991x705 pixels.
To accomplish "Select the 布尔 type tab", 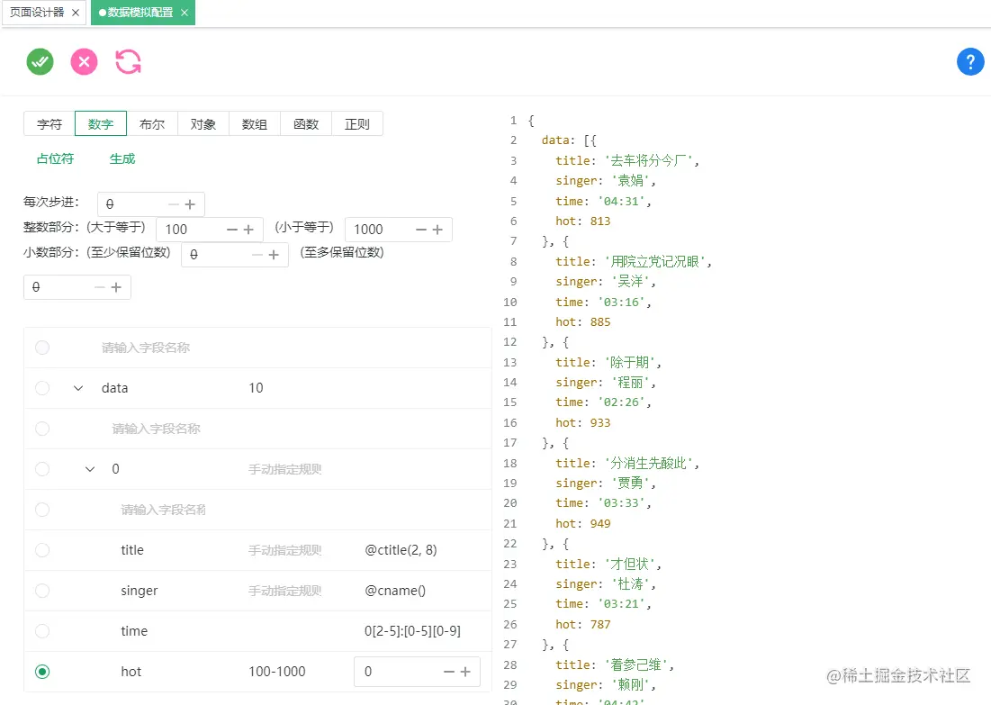I will (x=152, y=124).
